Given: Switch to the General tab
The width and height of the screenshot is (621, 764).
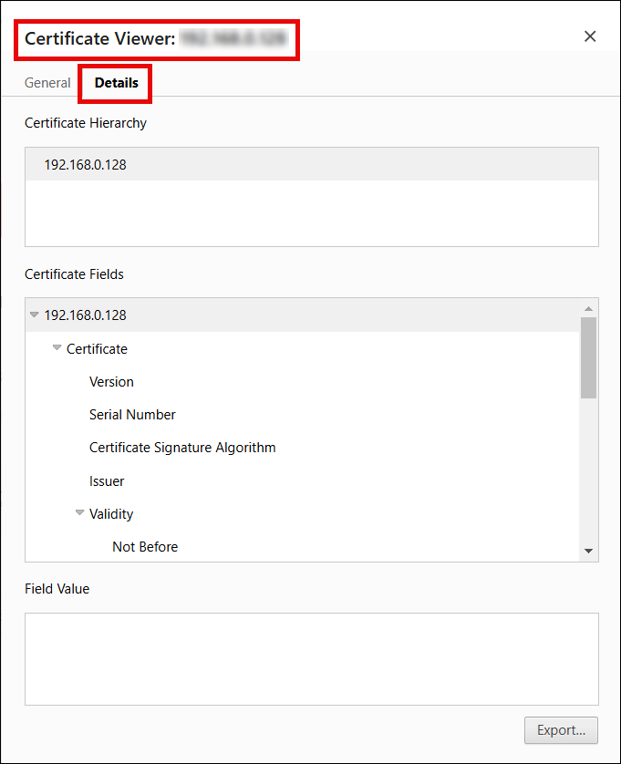Looking at the screenshot, I should click(47, 83).
